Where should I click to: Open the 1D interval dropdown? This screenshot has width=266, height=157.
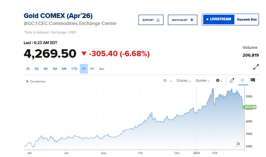point(168,81)
